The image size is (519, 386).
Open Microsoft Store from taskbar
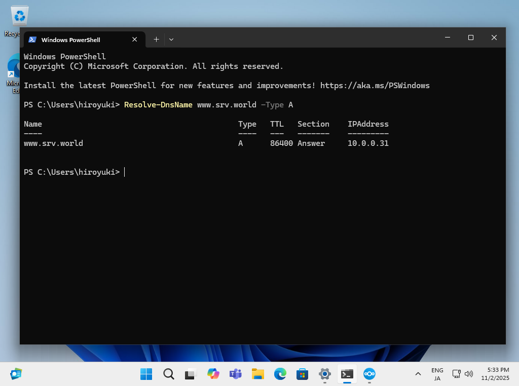point(303,374)
